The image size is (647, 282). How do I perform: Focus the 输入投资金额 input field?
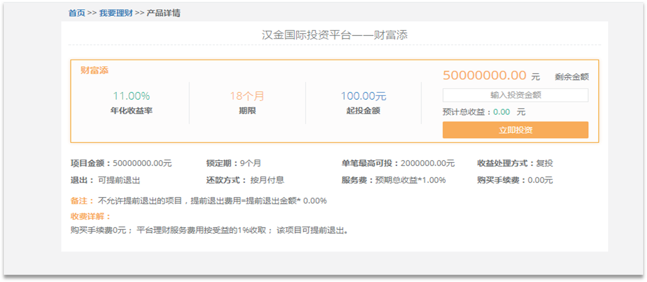point(515,95)
